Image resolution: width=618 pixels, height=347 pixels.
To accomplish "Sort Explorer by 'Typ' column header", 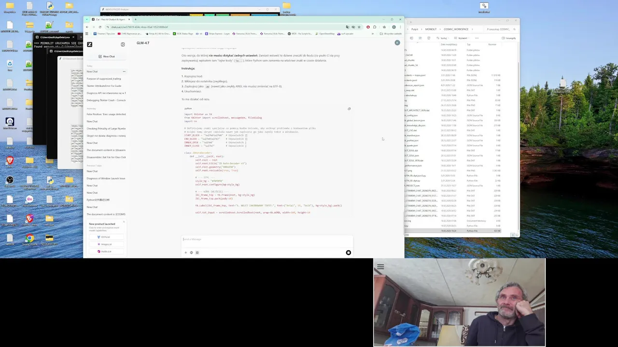I will click(x=468, y=44).
